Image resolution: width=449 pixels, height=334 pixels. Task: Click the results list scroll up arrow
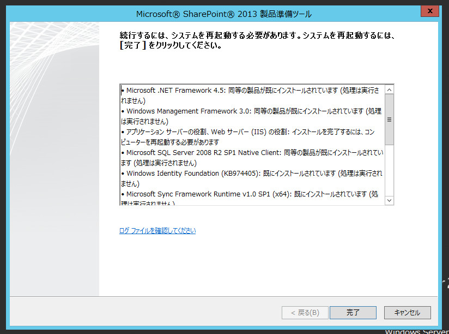click(x=389, y=90)
